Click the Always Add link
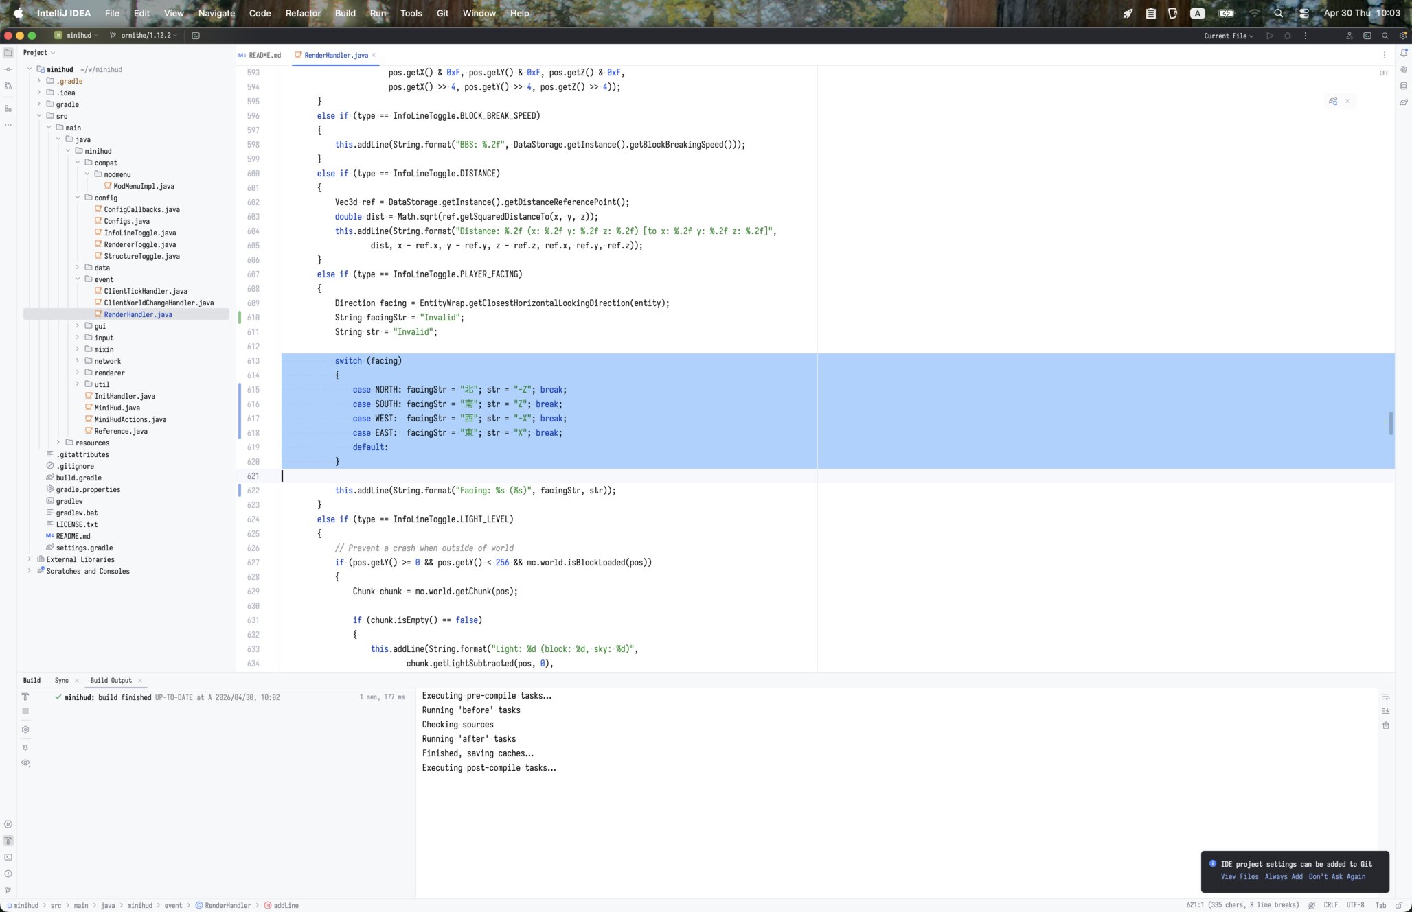 [x=1284, y=876]
